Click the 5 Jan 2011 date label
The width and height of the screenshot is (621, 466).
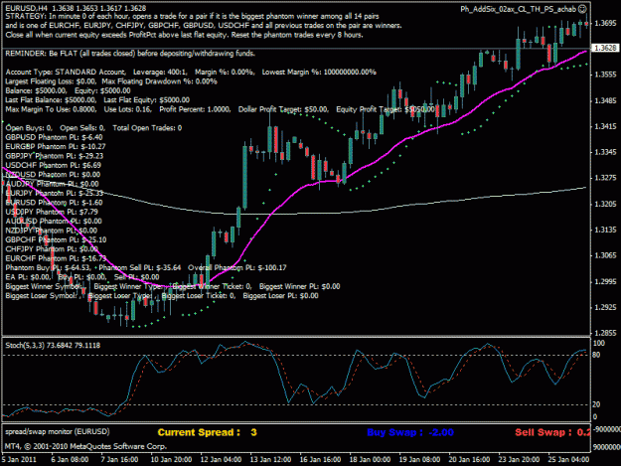click(x=20, y=460)
